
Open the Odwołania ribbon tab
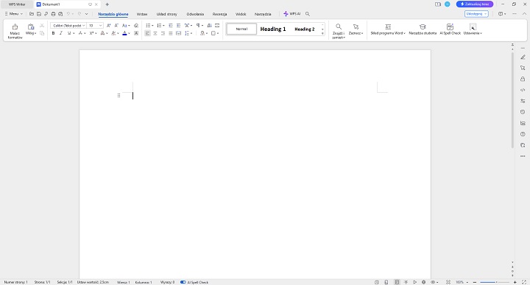[x=195, y=14]
